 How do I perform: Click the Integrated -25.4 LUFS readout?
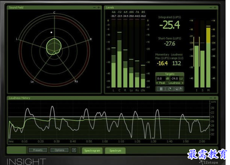(170, 25)
